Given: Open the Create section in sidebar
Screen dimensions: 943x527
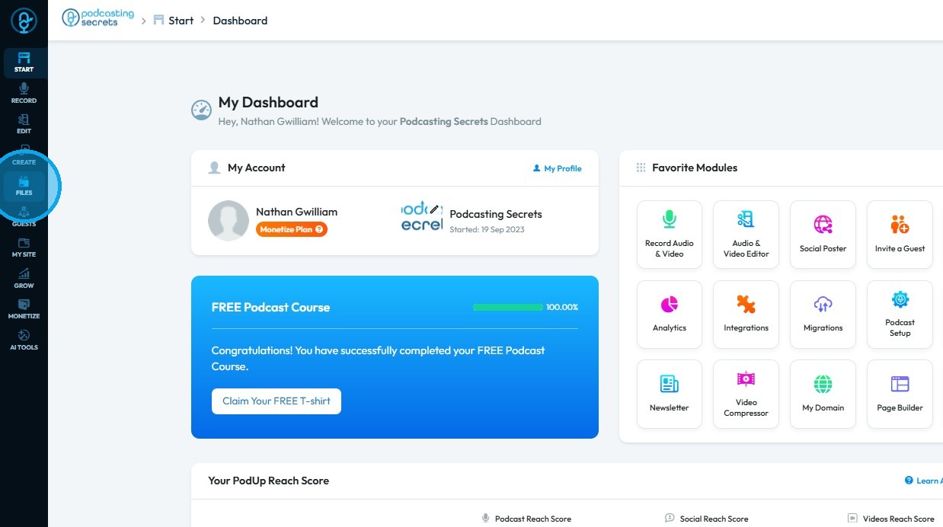Looking at the screenshot, I should pos(24,155).
